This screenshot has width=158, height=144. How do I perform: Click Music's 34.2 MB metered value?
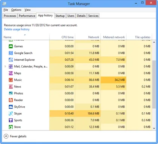120,80
